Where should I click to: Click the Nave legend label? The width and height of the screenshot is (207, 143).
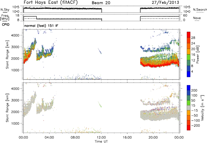[x=198, y=18]
